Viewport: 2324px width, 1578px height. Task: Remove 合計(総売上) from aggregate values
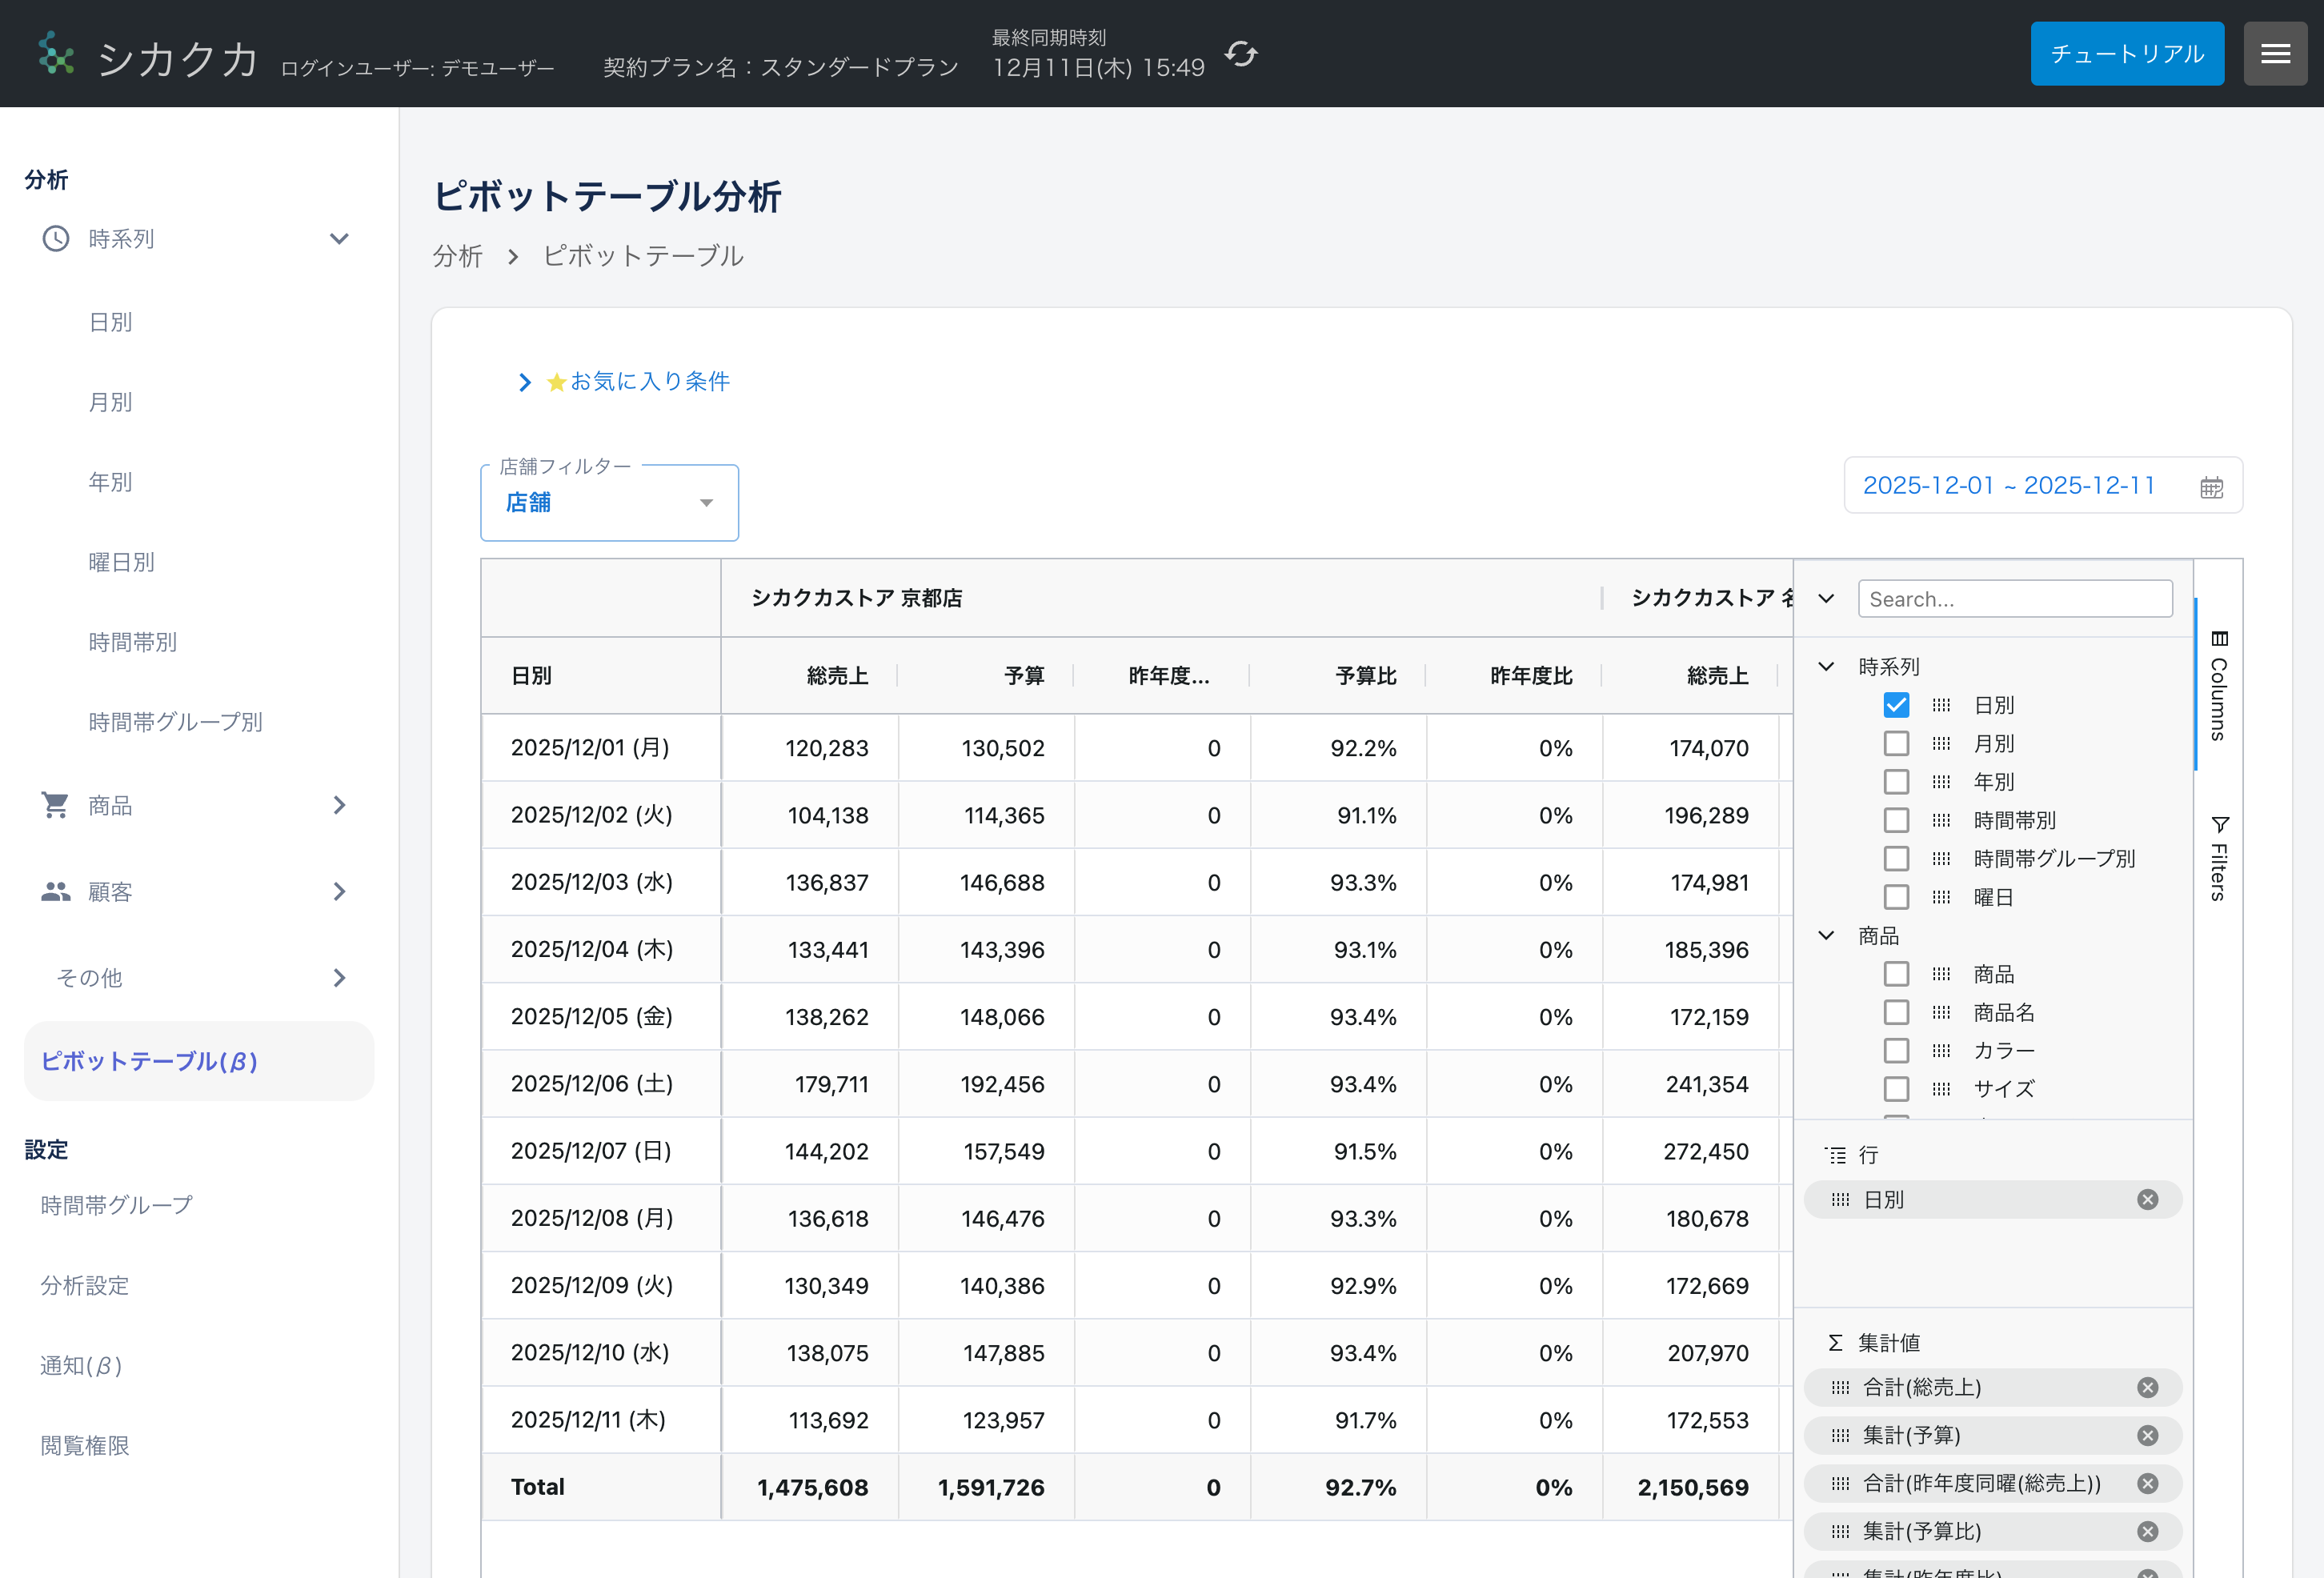(2147, 1388)
